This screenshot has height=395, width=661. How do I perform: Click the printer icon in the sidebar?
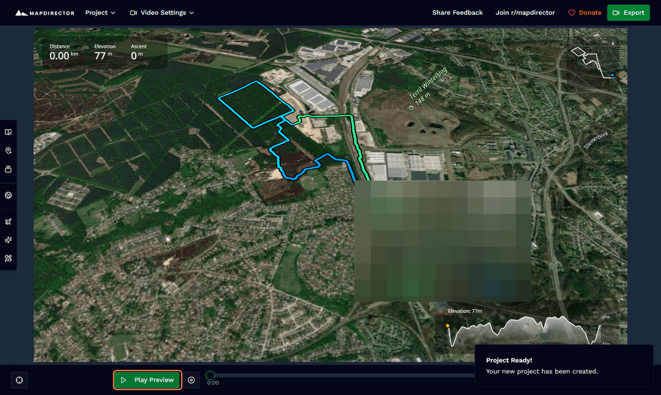(9, 169)
